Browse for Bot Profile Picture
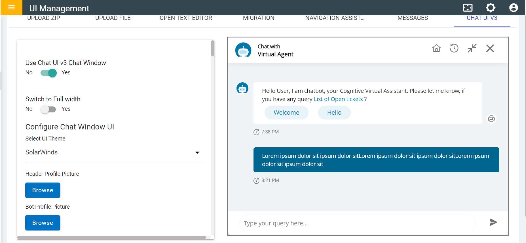Screen dimensions: 526x243 pos(43,223)
